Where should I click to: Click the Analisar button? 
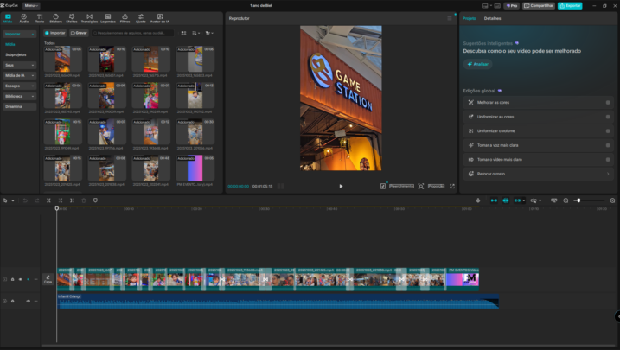click(479, 64)
